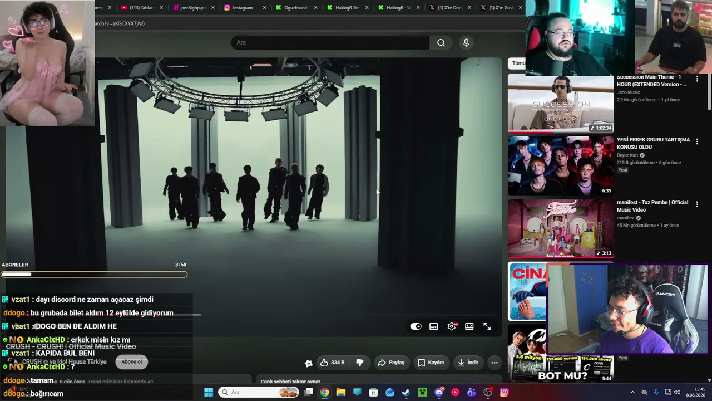Open the Yeni Erkek Grubu video thumbnail

click(x=561, y=166)
